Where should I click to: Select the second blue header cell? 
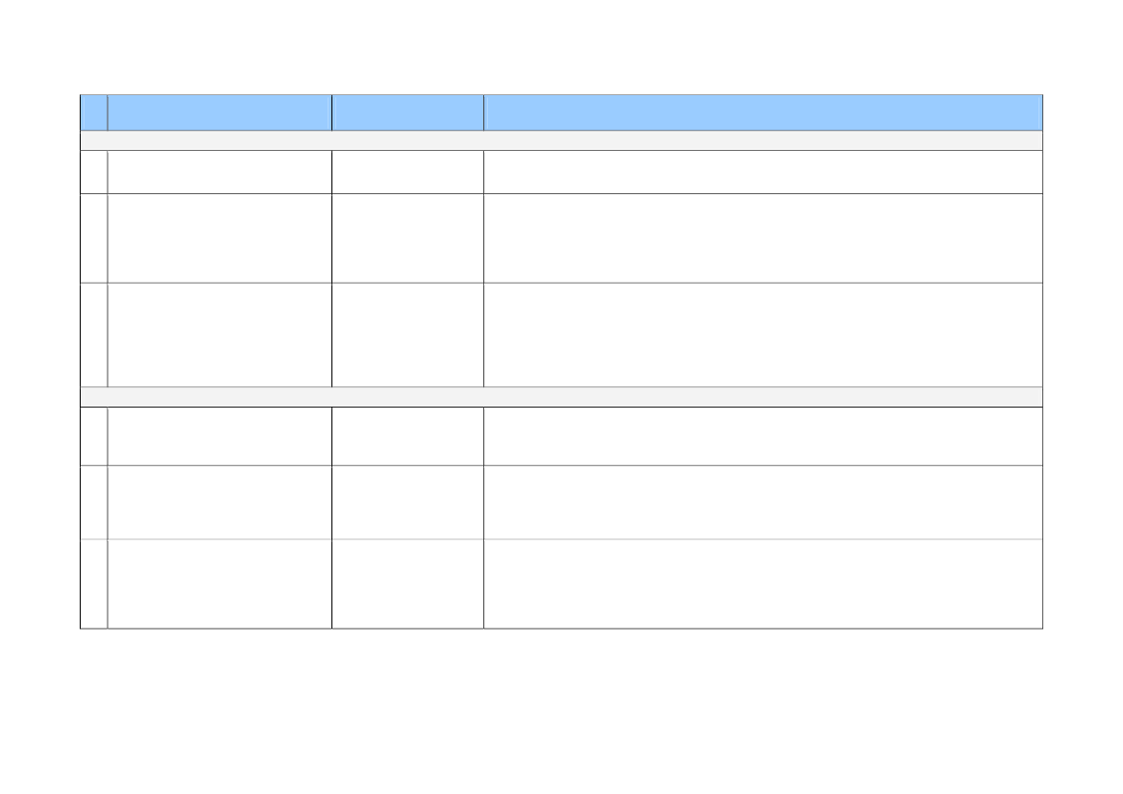point(220,112)
